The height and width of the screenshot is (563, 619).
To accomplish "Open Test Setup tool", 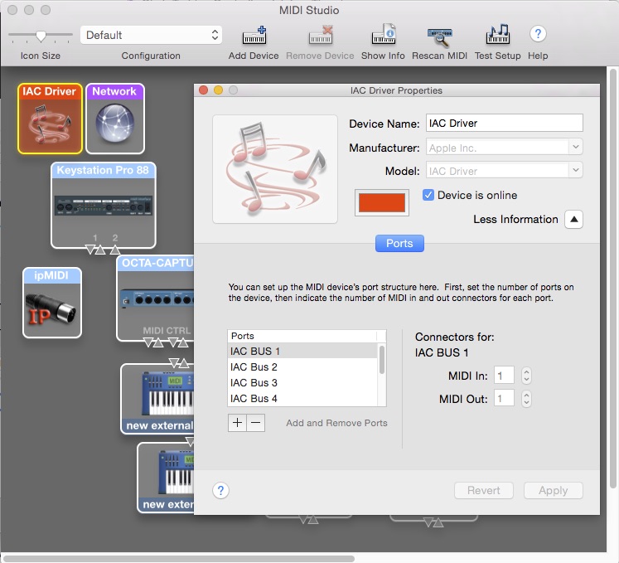I will coord(497,36).
